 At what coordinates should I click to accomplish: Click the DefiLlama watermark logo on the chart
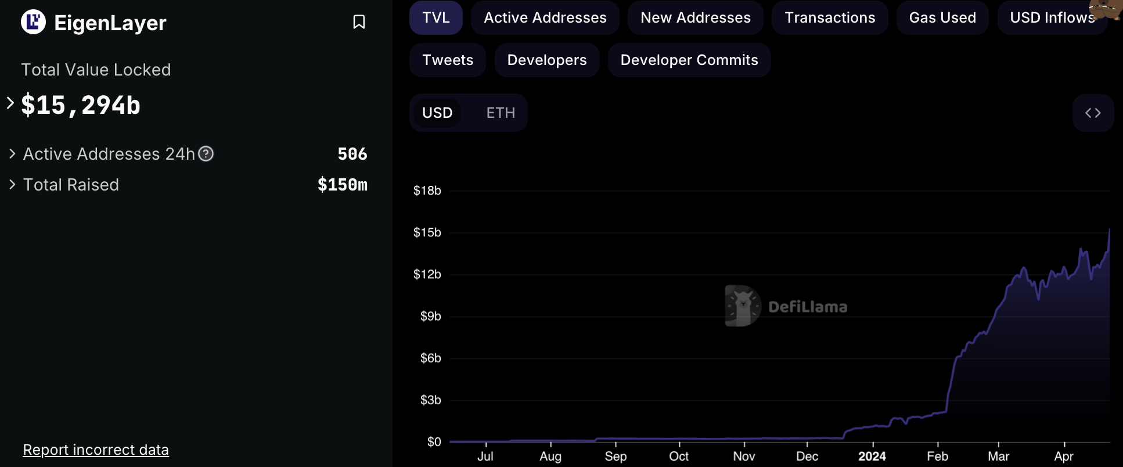[743, 306]
